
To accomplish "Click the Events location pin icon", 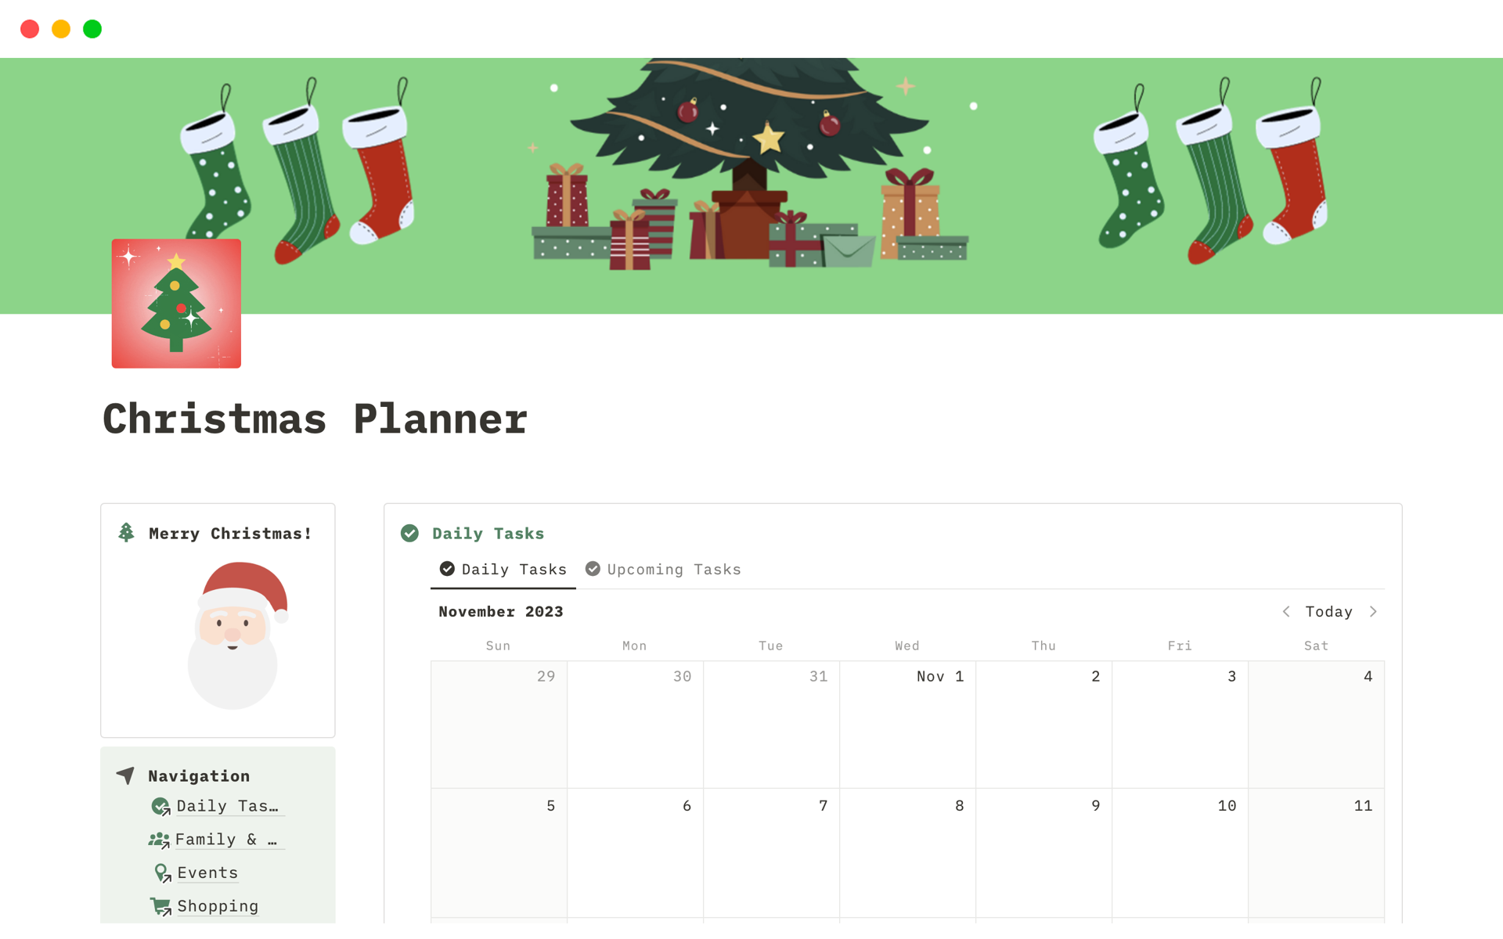I will pos(162,873).
